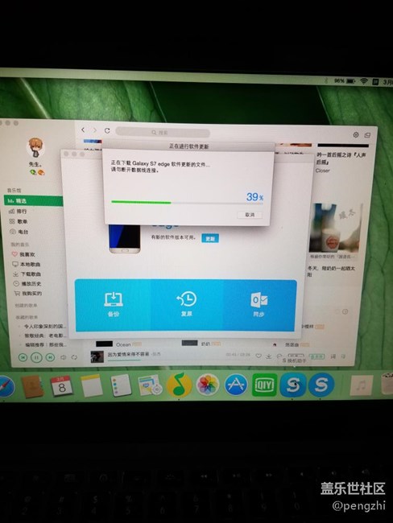Open 电台 radio in sidebar
The image size is (393, 523).
coord(19,232)
